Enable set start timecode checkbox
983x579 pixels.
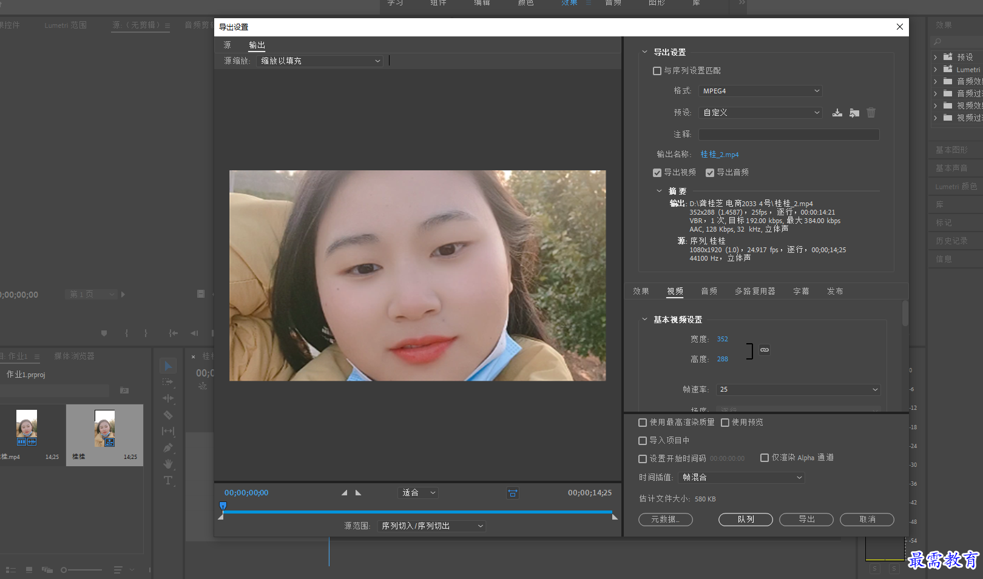(643, 459)
